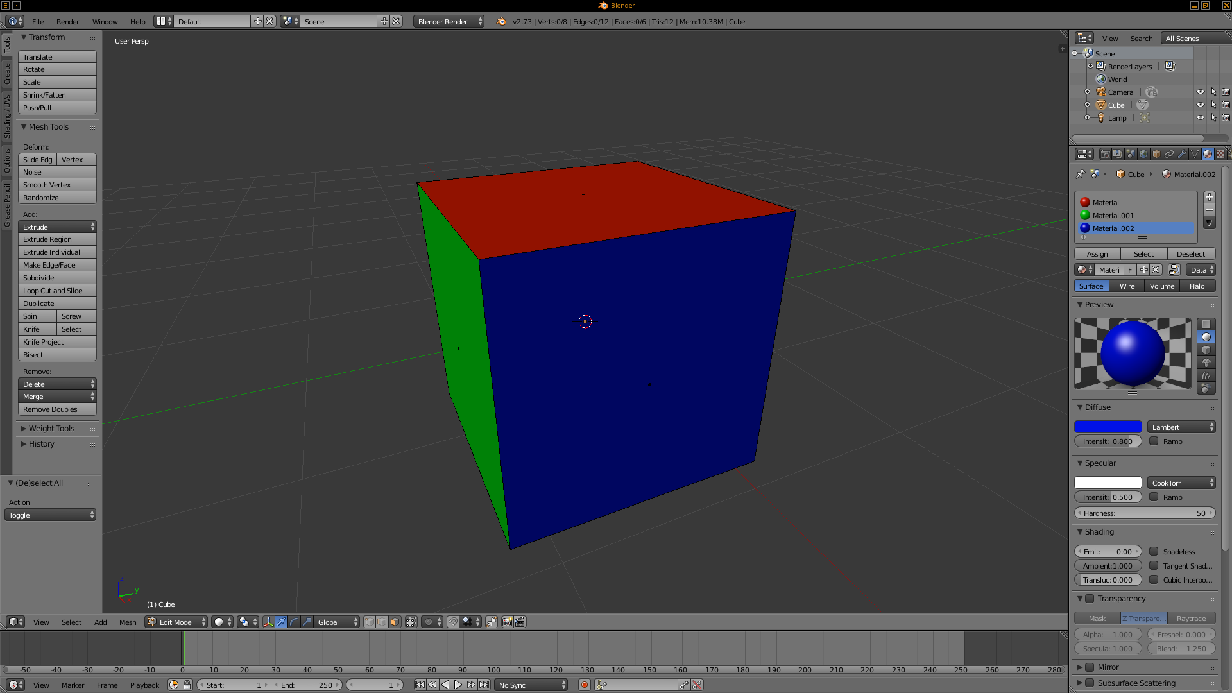Viewport: 1232px width, 693px height.
Task: Click the Subdivide button
Action: click(57, 277)
